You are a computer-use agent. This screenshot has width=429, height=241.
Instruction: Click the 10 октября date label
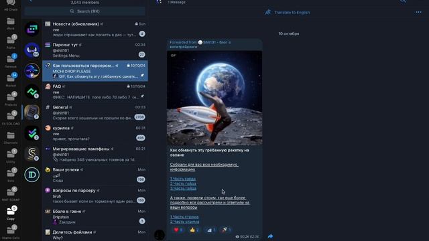(x=289, y=33)
